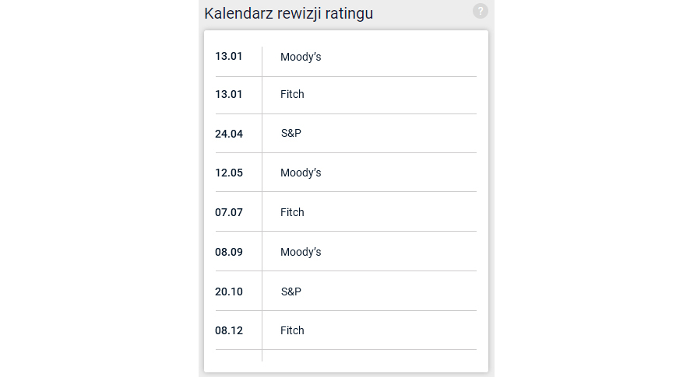Image resolution: width=676 pixels, height=377 pixels.
Task: Select date 13.01 in the Fitch row
Action: 228,94
